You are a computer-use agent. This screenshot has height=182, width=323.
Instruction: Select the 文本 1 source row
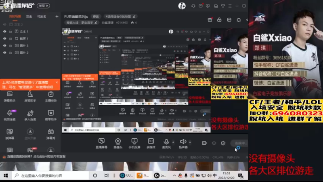click(30, 32)
